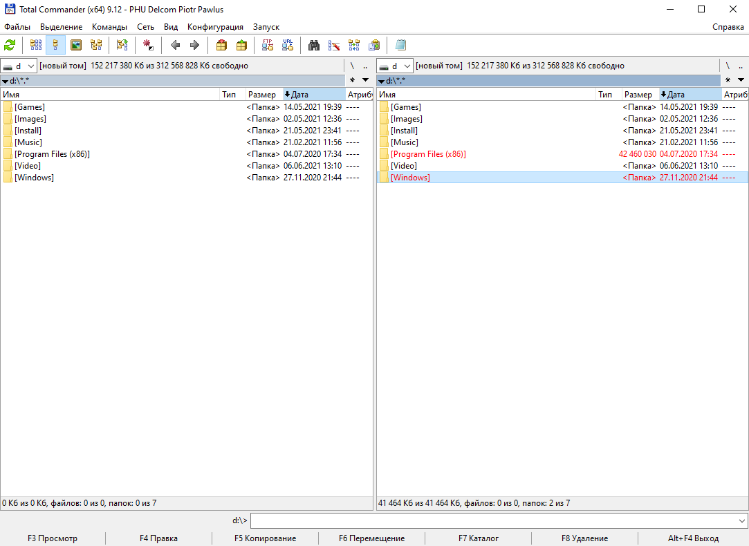Image resolution: width=749 pixels, height=546 pixels.
Task: Select [Images] folder in left panel
Action: [186, 119]
